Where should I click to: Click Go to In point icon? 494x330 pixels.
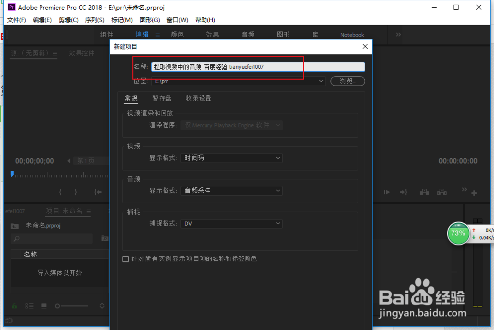coord(98,192)
